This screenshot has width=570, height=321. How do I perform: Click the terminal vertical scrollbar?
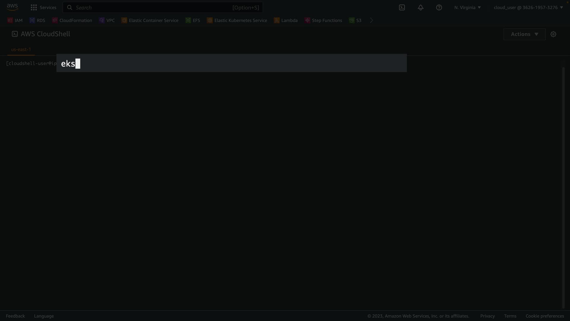(x=563, y=187)
